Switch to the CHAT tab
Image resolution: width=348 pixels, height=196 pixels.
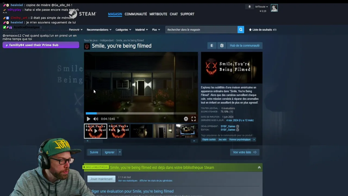pyautogui.click(x=174, y=14)
